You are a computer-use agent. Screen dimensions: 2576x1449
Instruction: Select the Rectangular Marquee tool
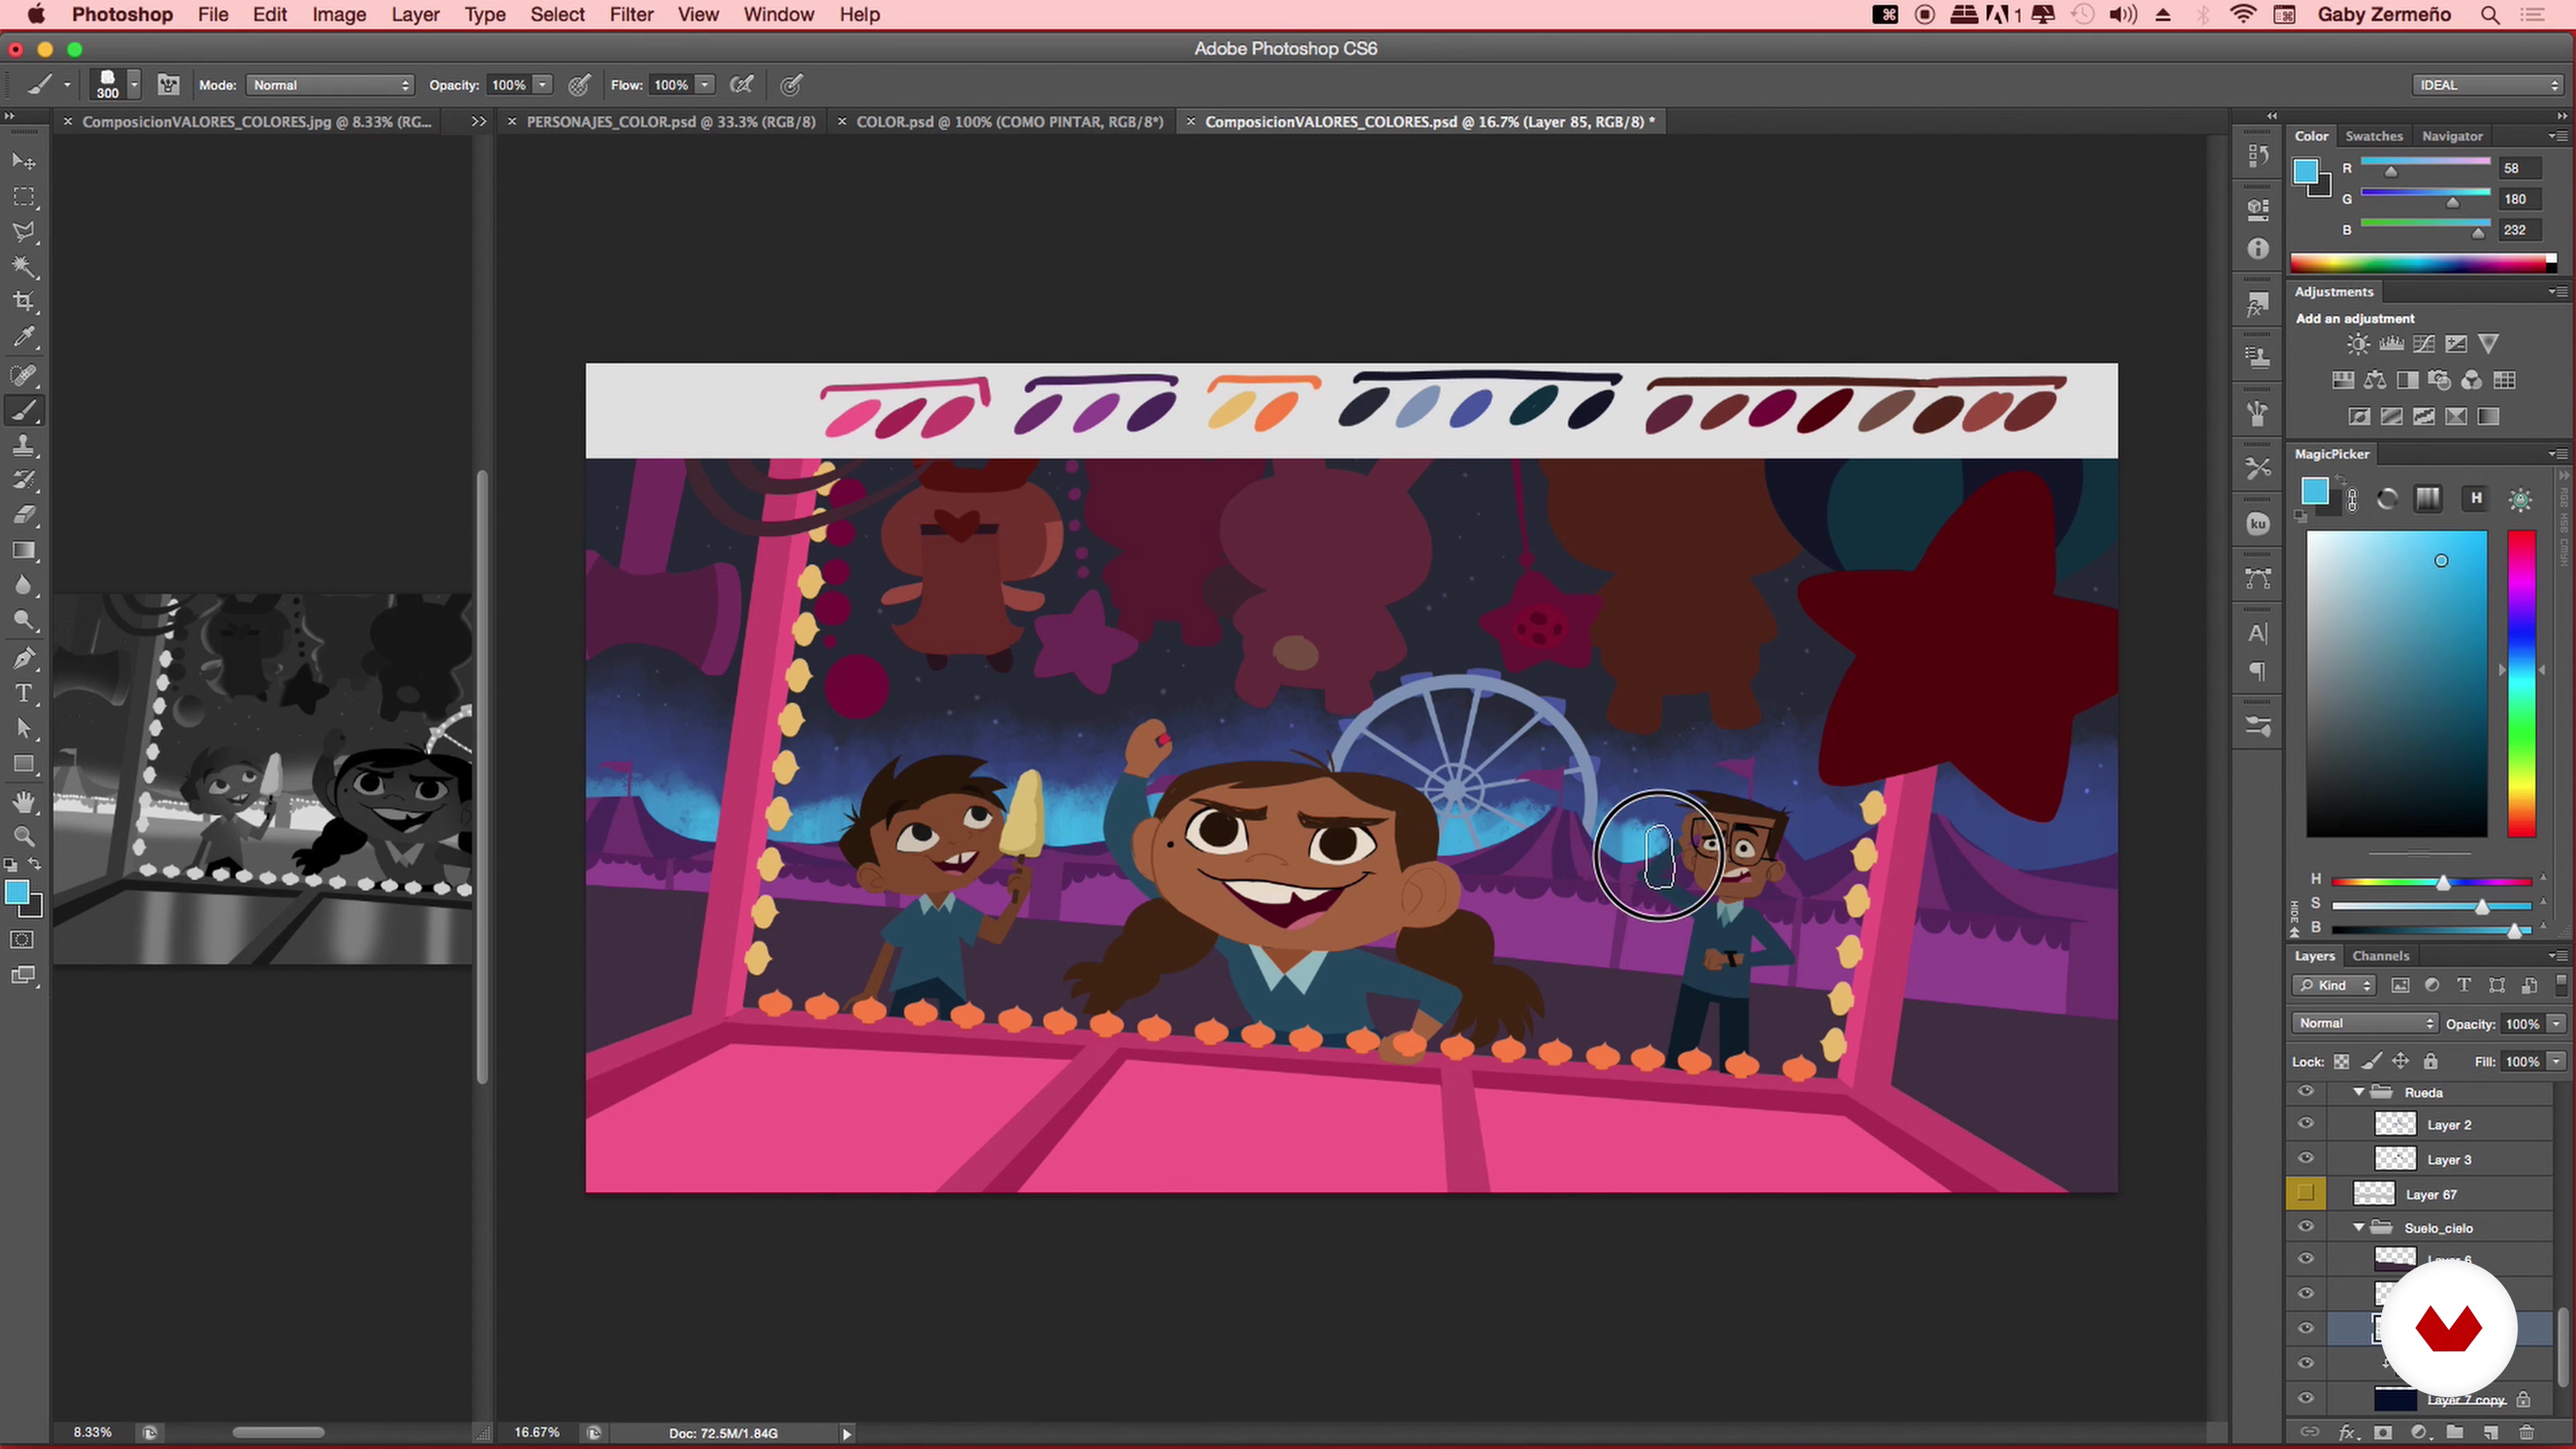click(x=24, y=197)
